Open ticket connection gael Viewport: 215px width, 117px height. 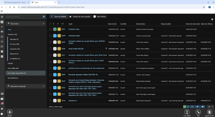coord(74,36)
